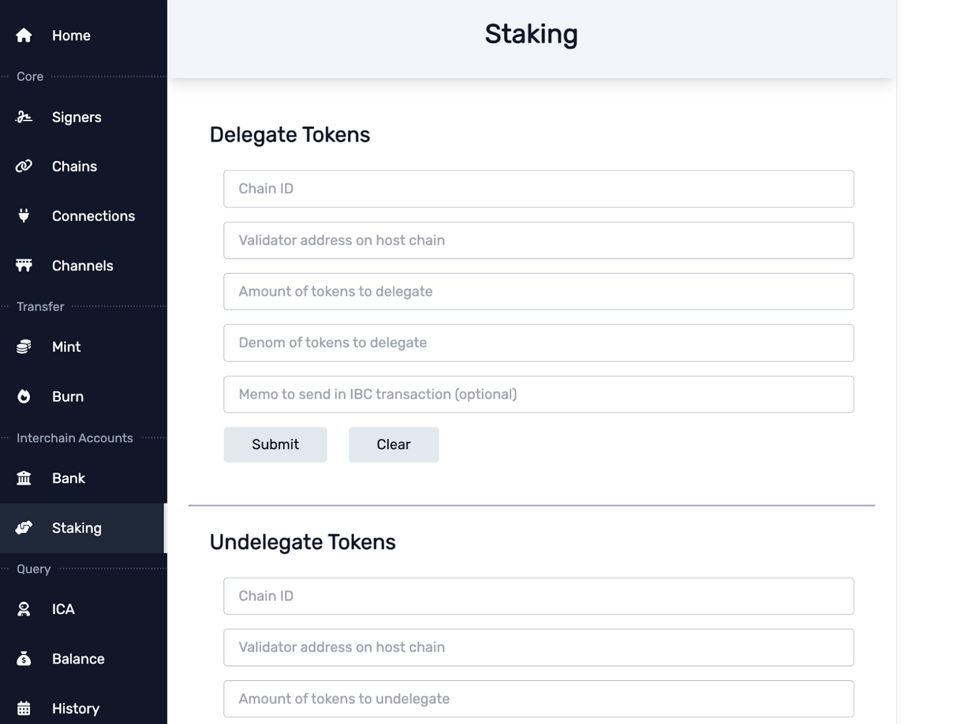967x724 pixels.
Task: Open the History menu entry
Action: click(75, 708)
